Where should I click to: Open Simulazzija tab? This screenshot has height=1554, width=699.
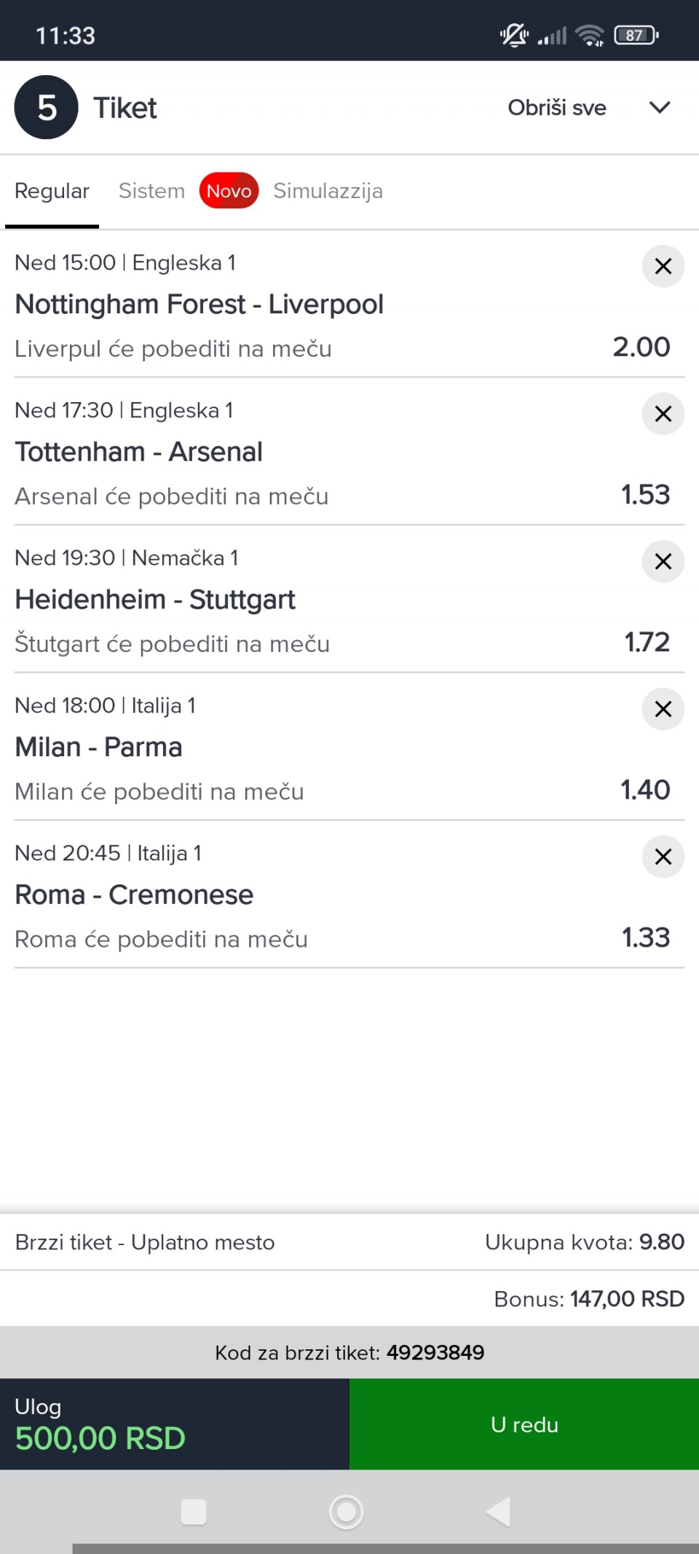pos(328,191)
